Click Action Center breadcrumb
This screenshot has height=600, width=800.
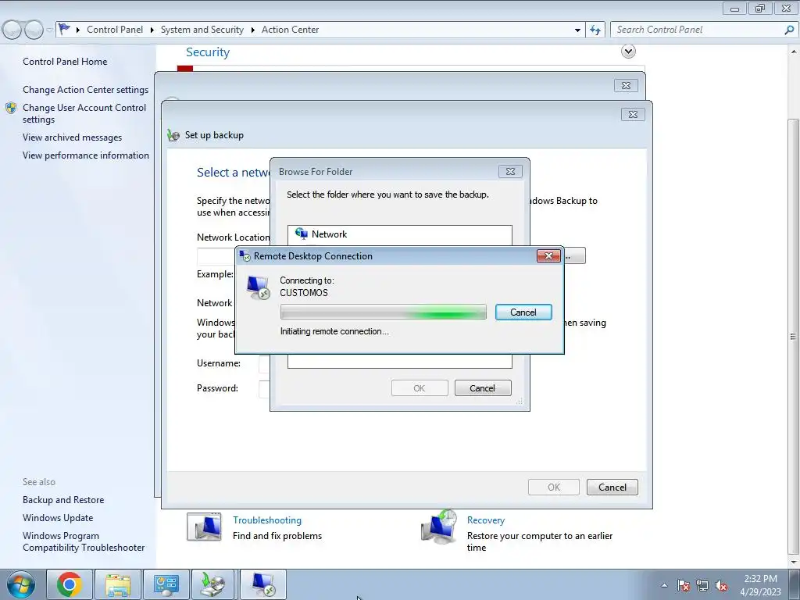[x=291, y=30]
